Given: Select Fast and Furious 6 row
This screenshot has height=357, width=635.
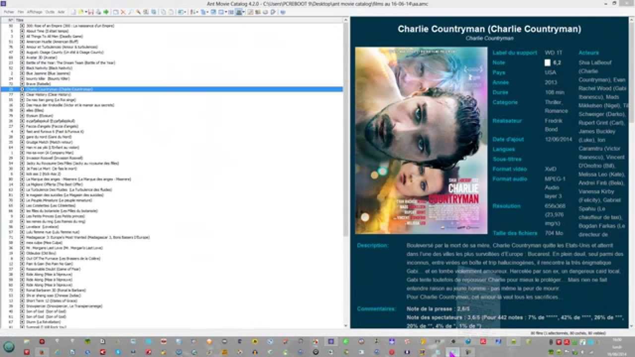Looking at the screenshot, I should pos(172,131).
